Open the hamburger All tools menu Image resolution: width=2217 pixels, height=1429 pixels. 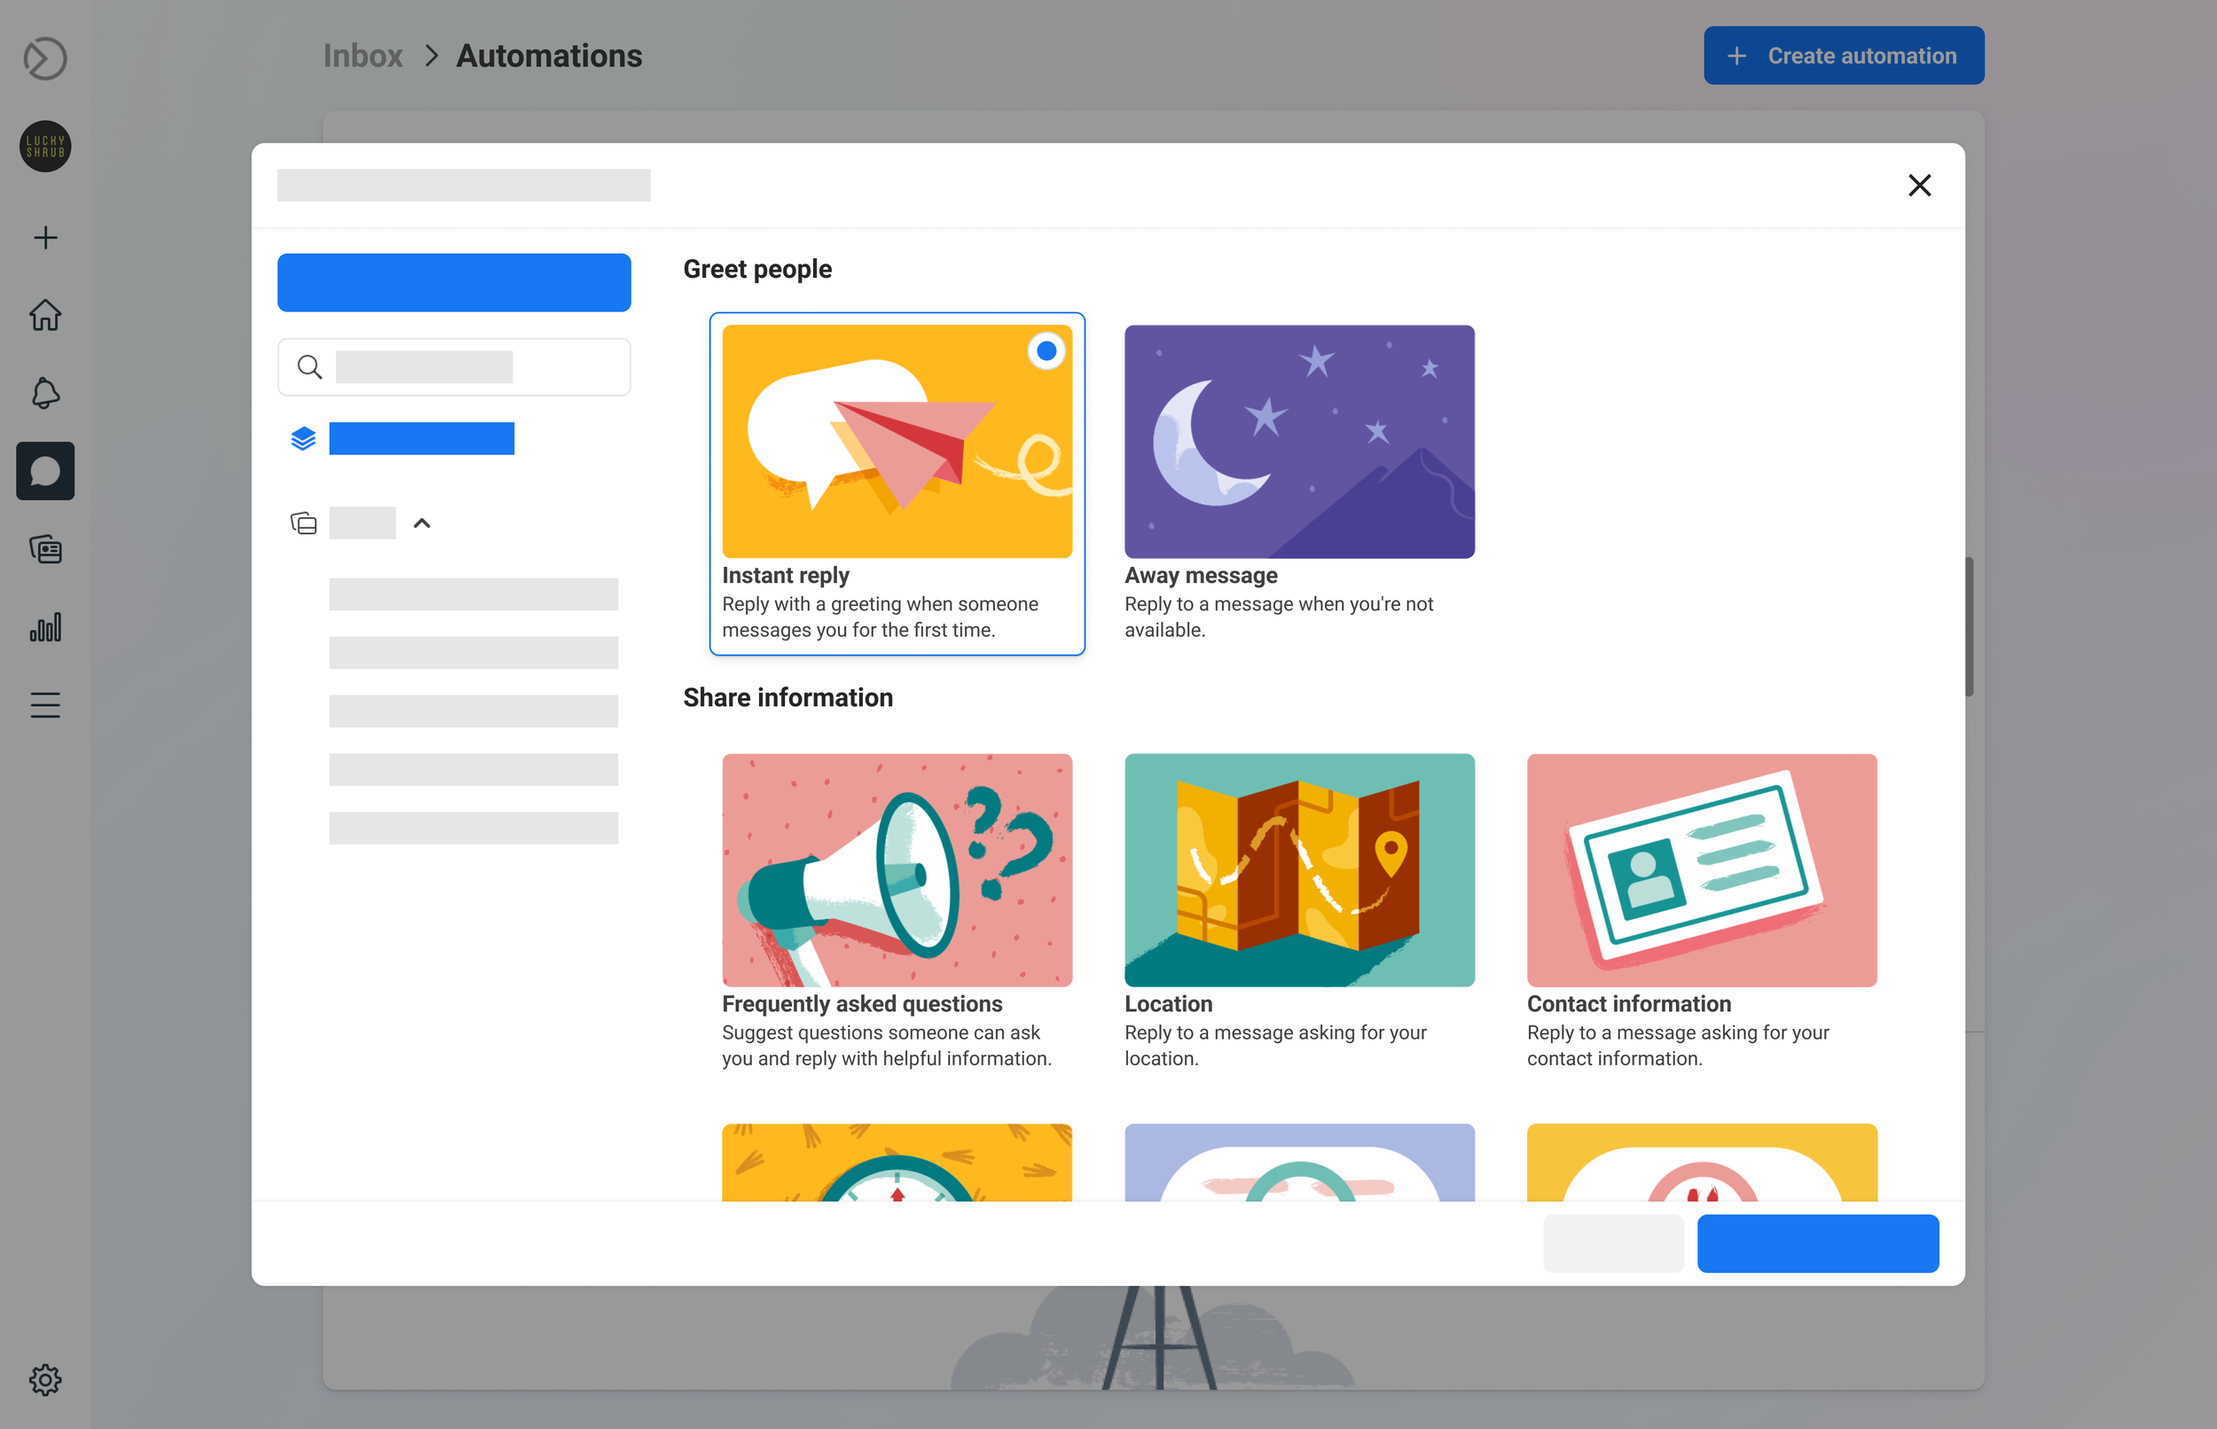click(x=44, y=705)
